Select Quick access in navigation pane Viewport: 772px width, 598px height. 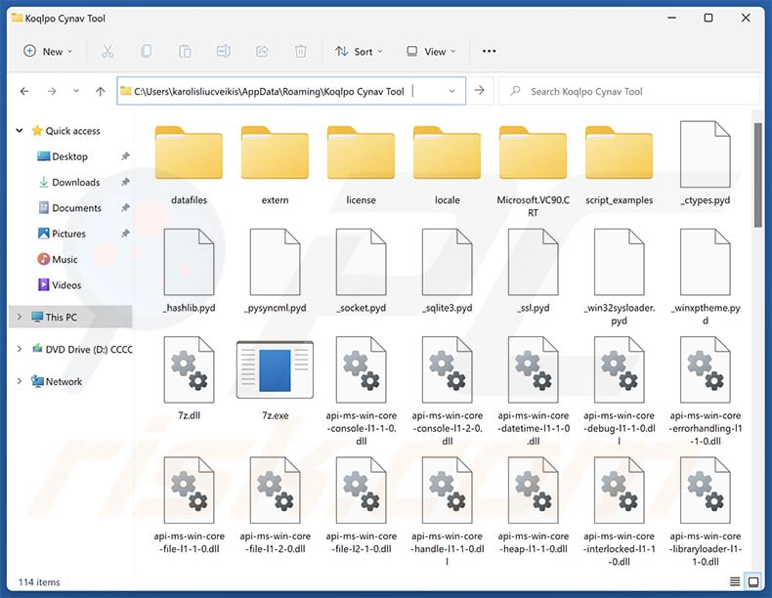point(65,131)
